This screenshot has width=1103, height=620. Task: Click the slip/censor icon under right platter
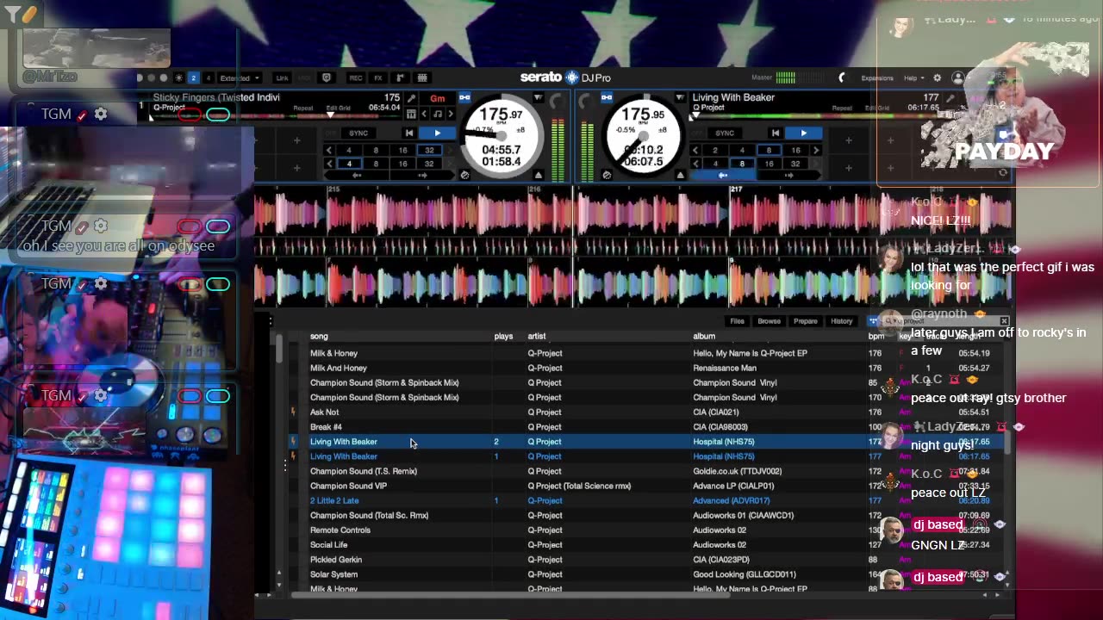[x=607, y=176]
